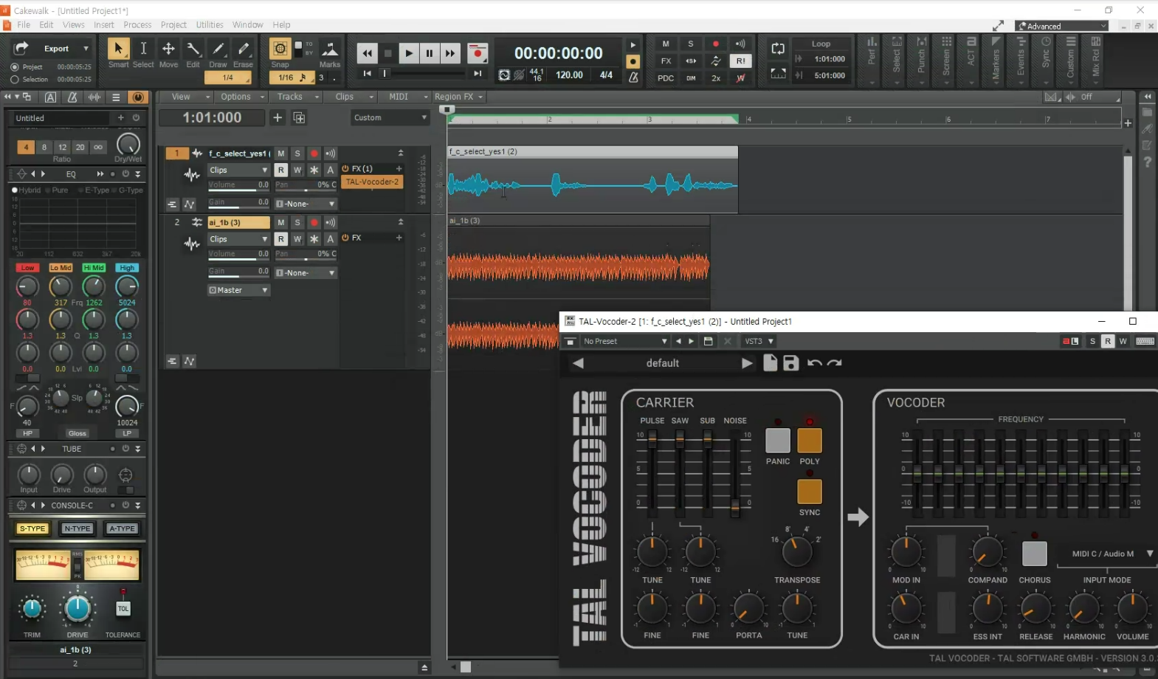Solo track f_c_select_yes1
The height and width of the screenshot is (679, 1158).
click(297, 154)
